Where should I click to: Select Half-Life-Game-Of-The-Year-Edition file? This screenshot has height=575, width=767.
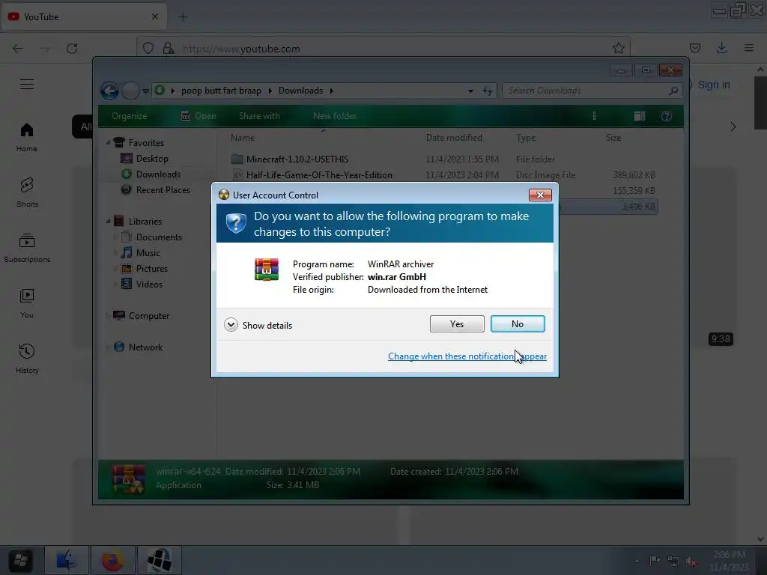point(319,174)
